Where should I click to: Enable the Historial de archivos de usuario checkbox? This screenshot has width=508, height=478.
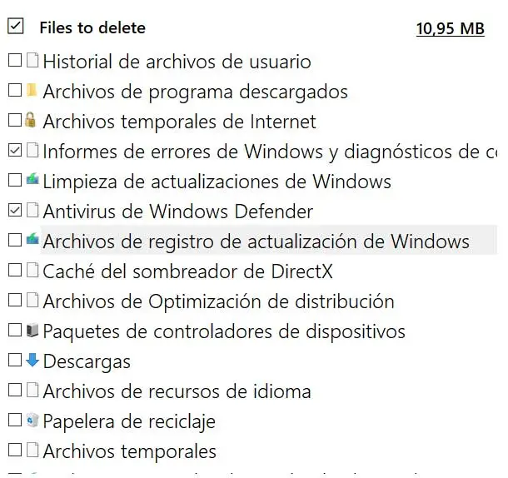point(14,61)
